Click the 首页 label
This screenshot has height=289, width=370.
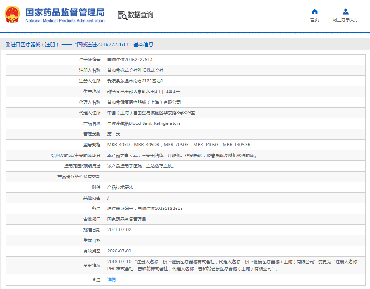314,20
